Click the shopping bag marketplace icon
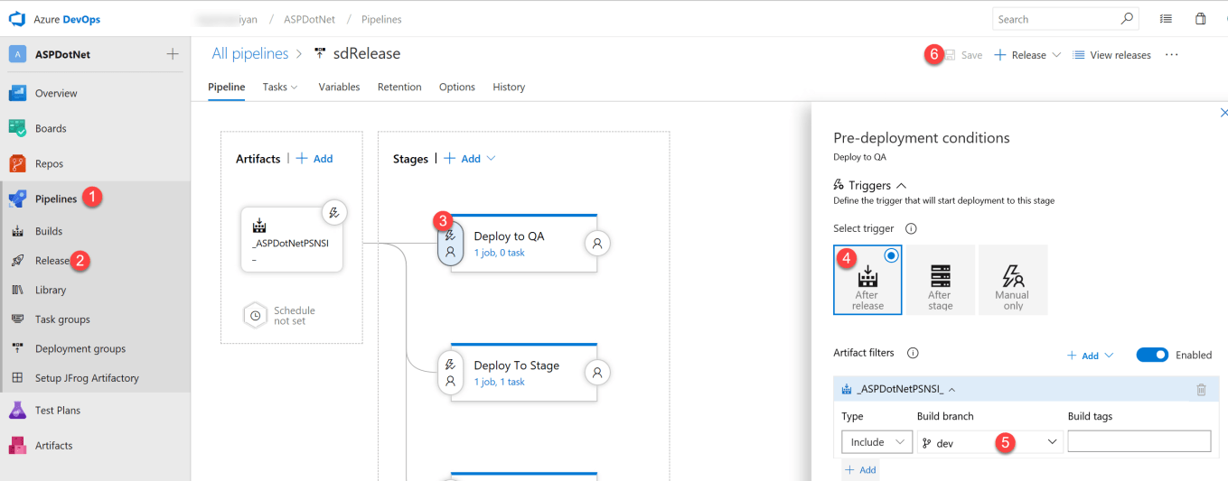Screen dimensions: 1228x481 [x=1200, y=19]
